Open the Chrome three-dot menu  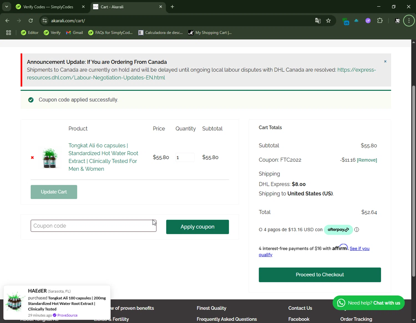coord(409,21)
